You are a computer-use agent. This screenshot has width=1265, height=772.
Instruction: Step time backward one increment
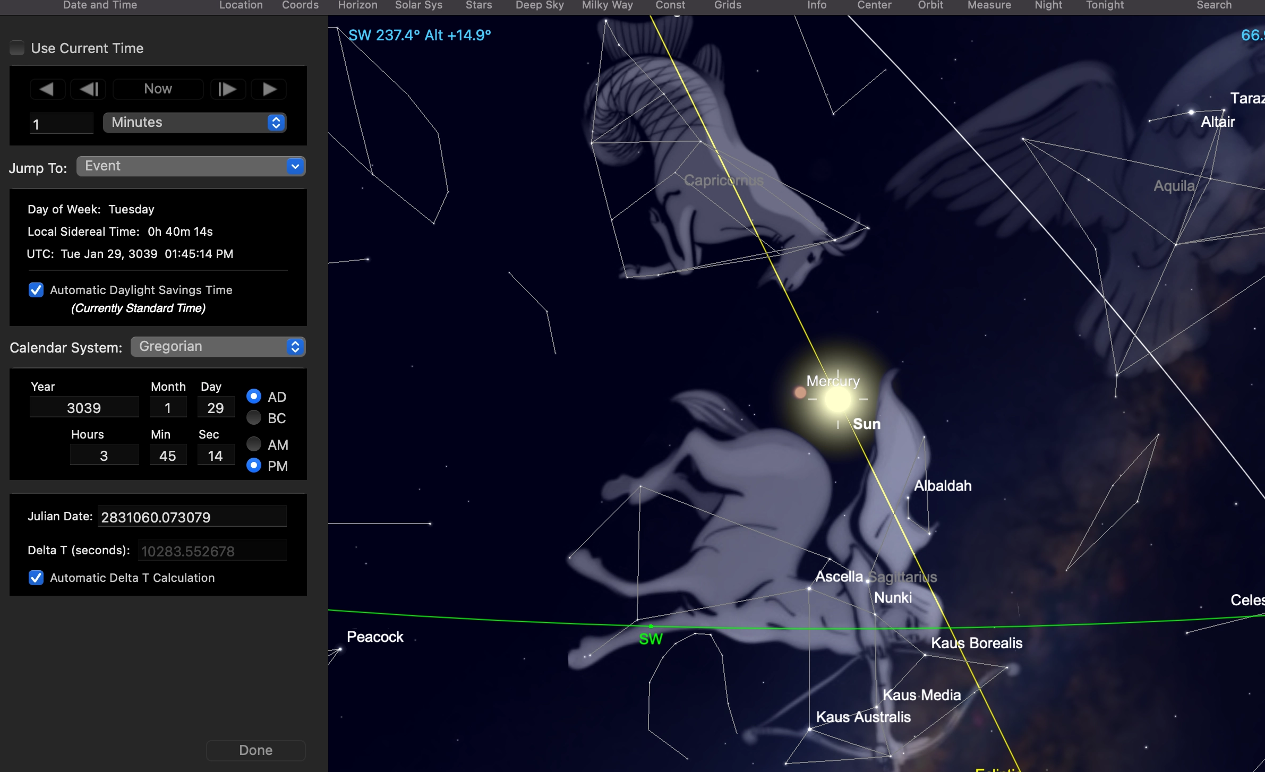(88, 89)
